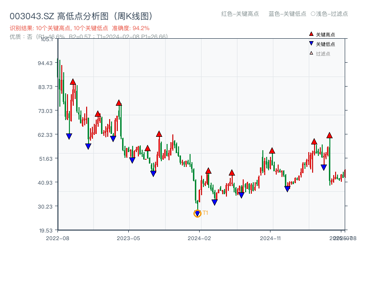Click the blue 关键低点 legend triangle
383x287 pixels.
pos(311,44)
